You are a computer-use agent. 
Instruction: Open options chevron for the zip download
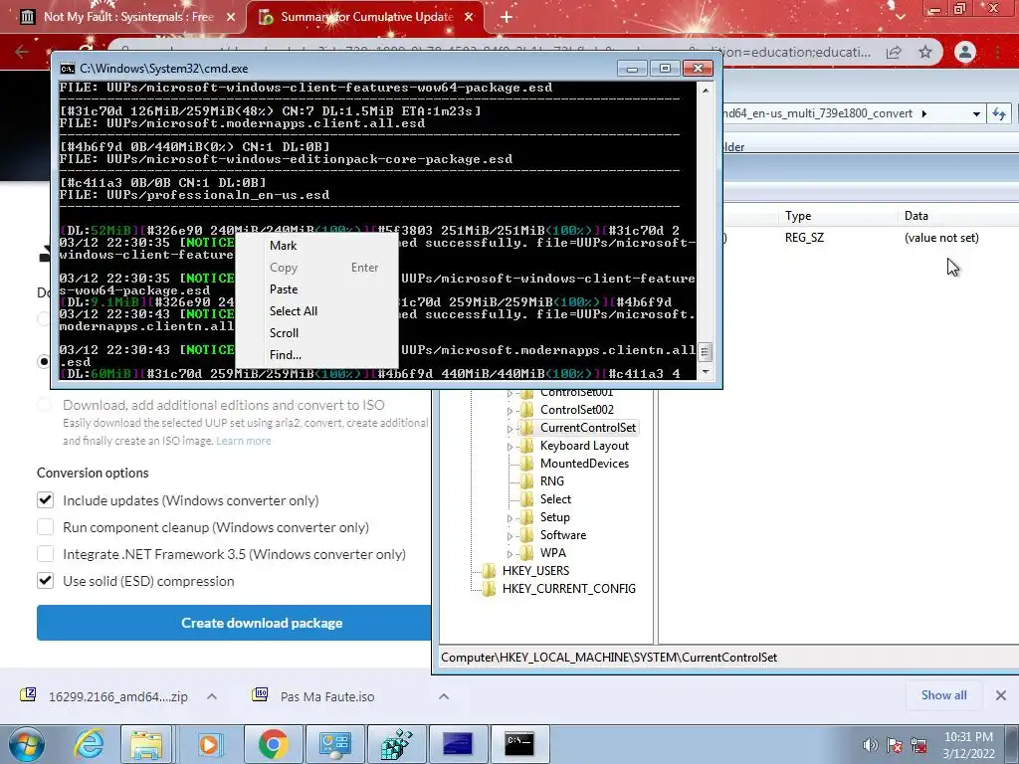(x=212, y=696)
